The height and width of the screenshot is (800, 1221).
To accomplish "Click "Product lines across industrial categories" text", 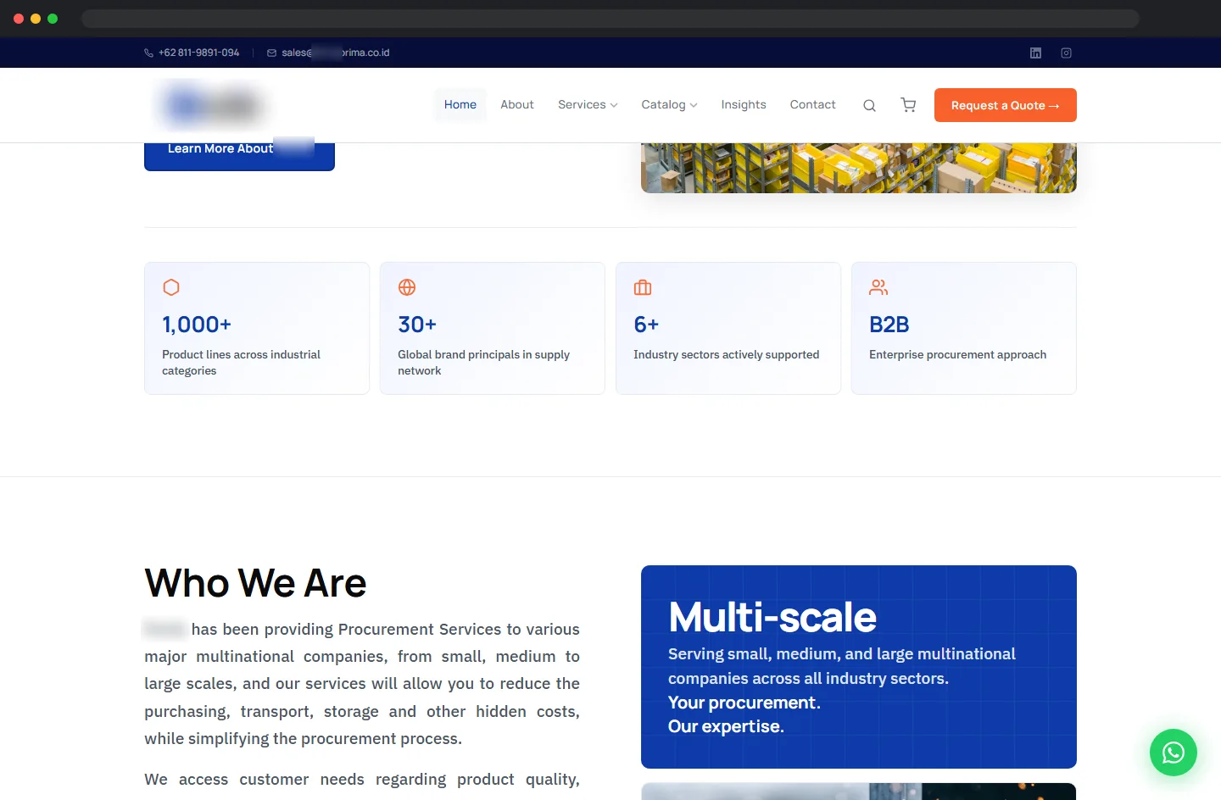I will pos(242,363).
